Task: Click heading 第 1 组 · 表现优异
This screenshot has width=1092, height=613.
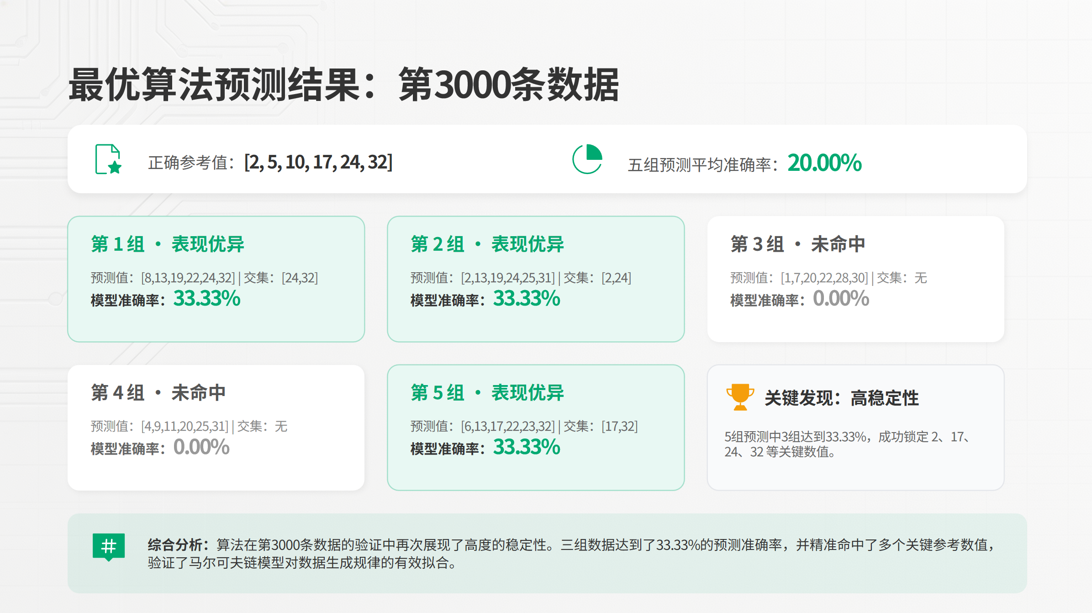Action: pyautogui.click(x=168, y=244)
